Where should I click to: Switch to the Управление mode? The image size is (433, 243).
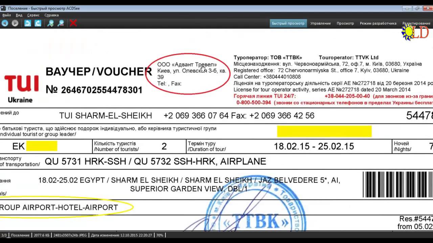(320, 23)
